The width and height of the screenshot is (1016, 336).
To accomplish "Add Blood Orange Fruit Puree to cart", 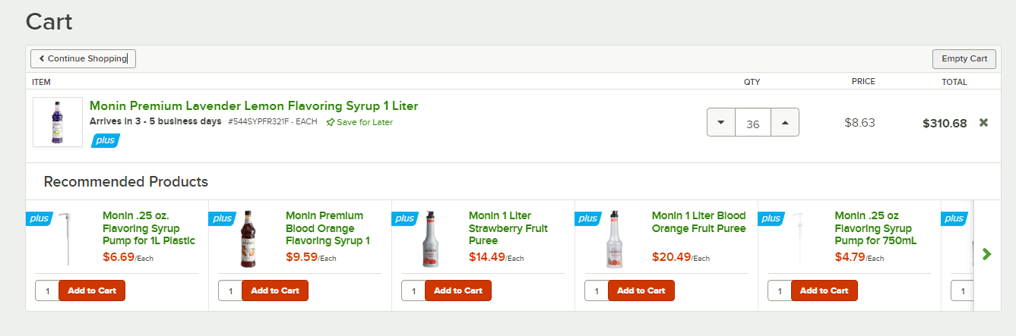I will [x=641, y=290].
